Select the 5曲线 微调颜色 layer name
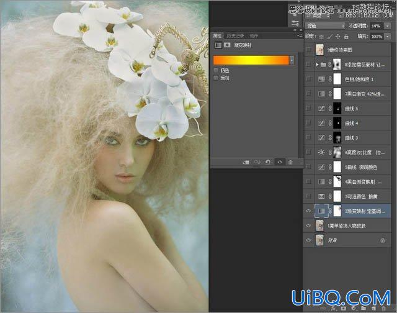 361,167
